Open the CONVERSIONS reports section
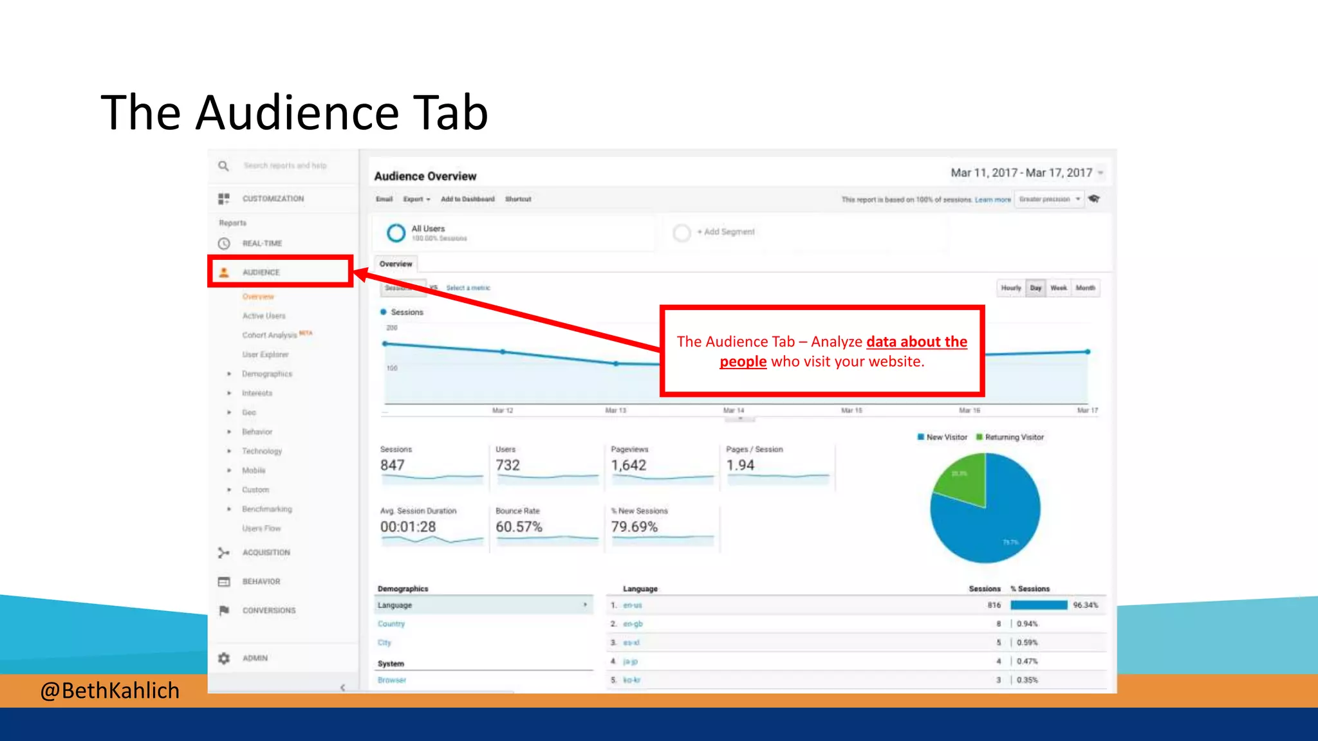This screenshot has height=741, width=1318. [x=269, y=610]
